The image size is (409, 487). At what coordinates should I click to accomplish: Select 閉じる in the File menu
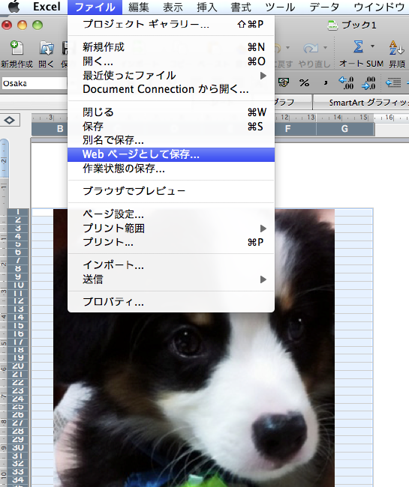(x=171, y=112)
